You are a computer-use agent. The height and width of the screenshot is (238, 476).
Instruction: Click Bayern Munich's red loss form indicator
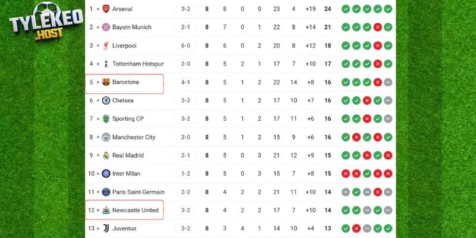[x=377, y=27]
